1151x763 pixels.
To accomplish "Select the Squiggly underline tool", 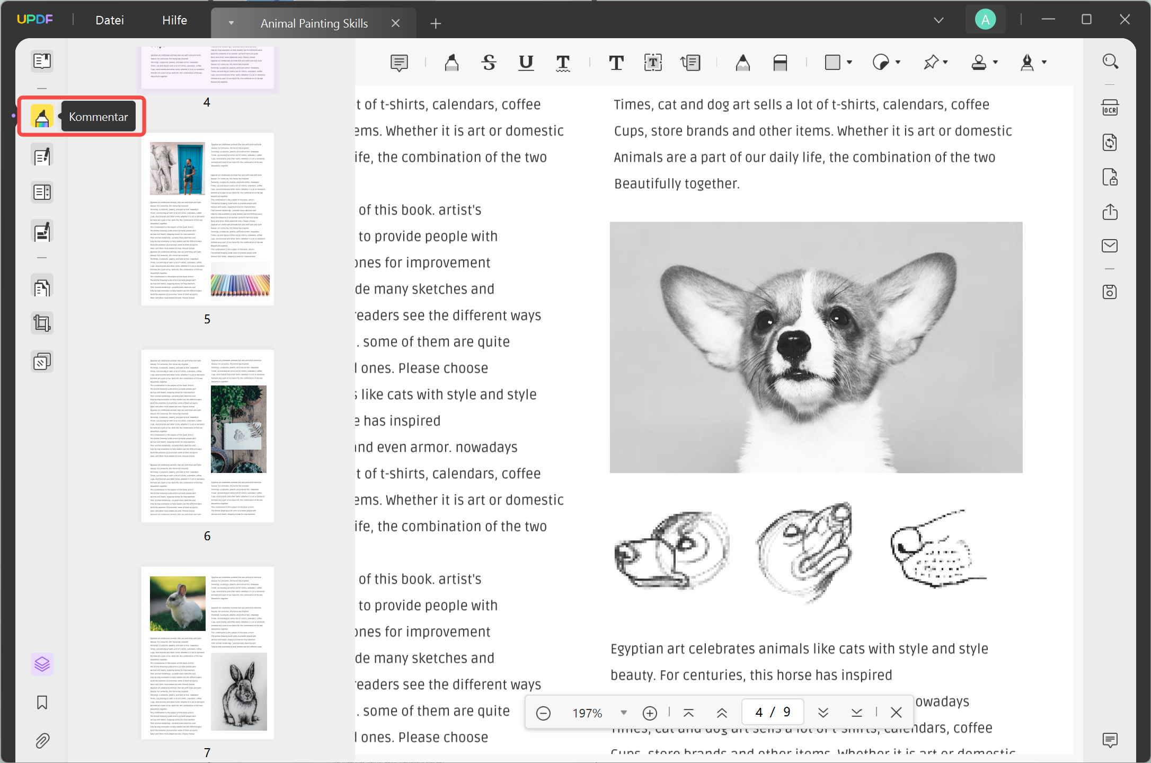I will tap(563, 63).
